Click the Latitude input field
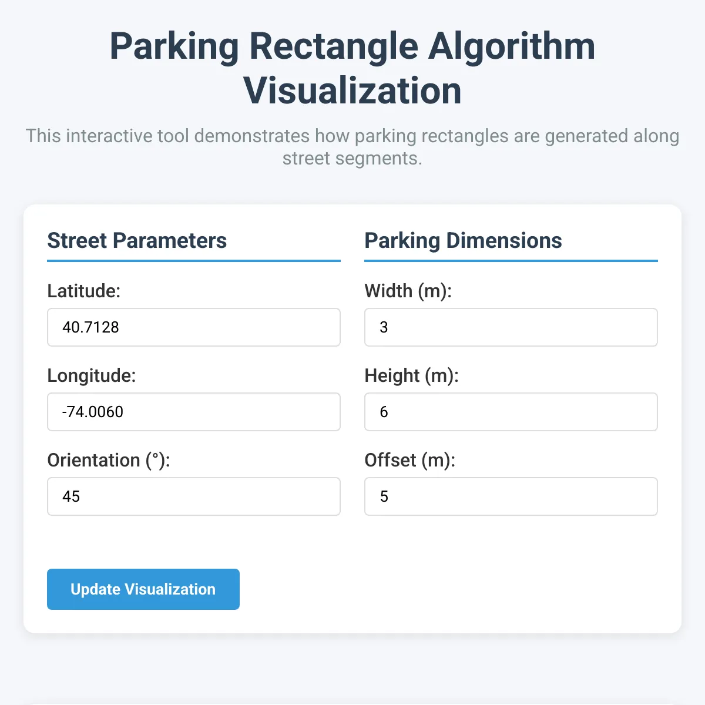 click(194, 327)
